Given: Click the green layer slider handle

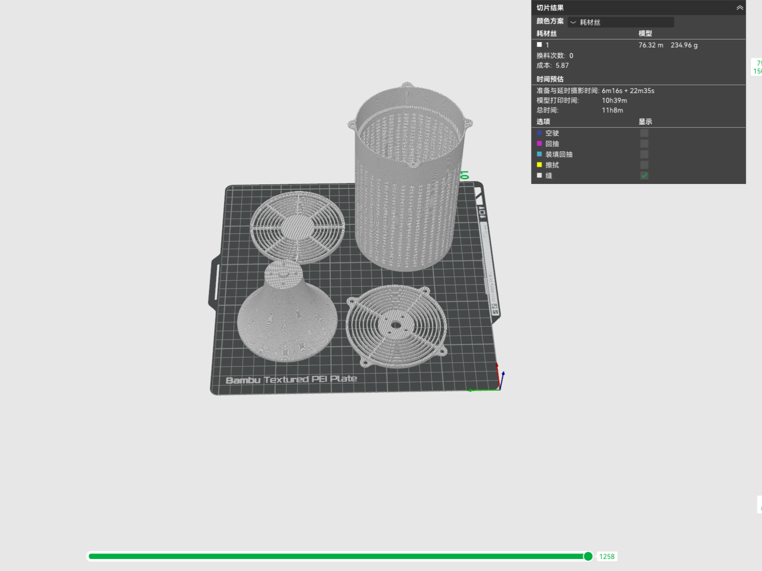Looking at the screenshot, I should (588, 556).
